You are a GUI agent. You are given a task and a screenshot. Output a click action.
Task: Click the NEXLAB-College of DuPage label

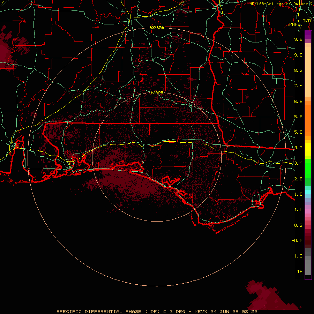278,4
